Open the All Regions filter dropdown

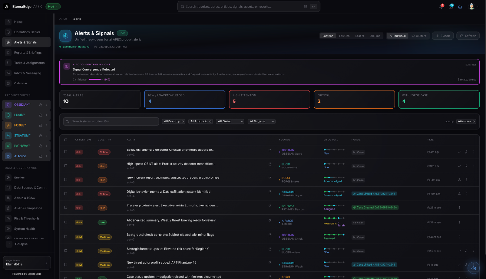tap(262, 121)
